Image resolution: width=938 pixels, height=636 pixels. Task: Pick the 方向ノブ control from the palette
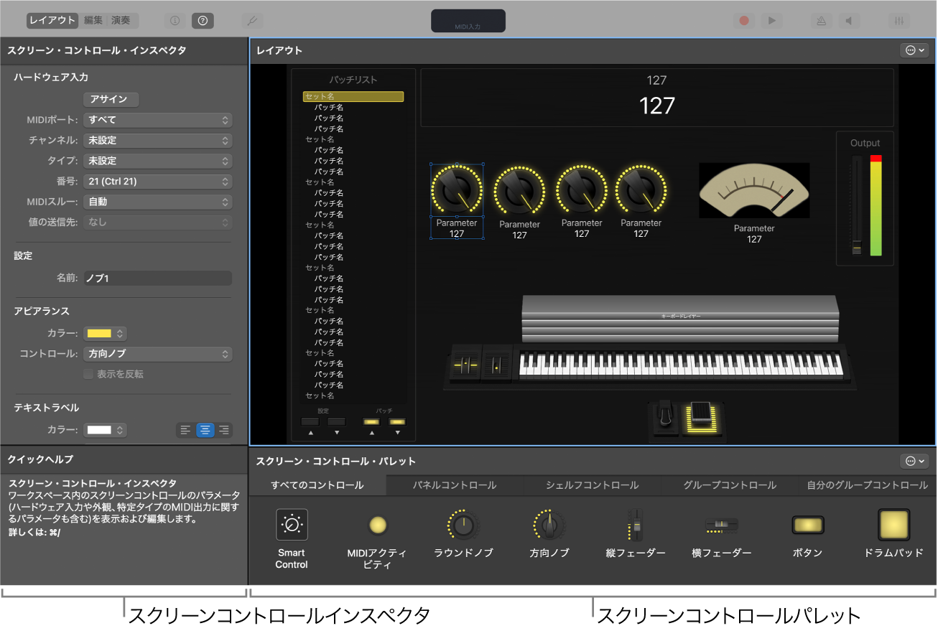point(549,525)
